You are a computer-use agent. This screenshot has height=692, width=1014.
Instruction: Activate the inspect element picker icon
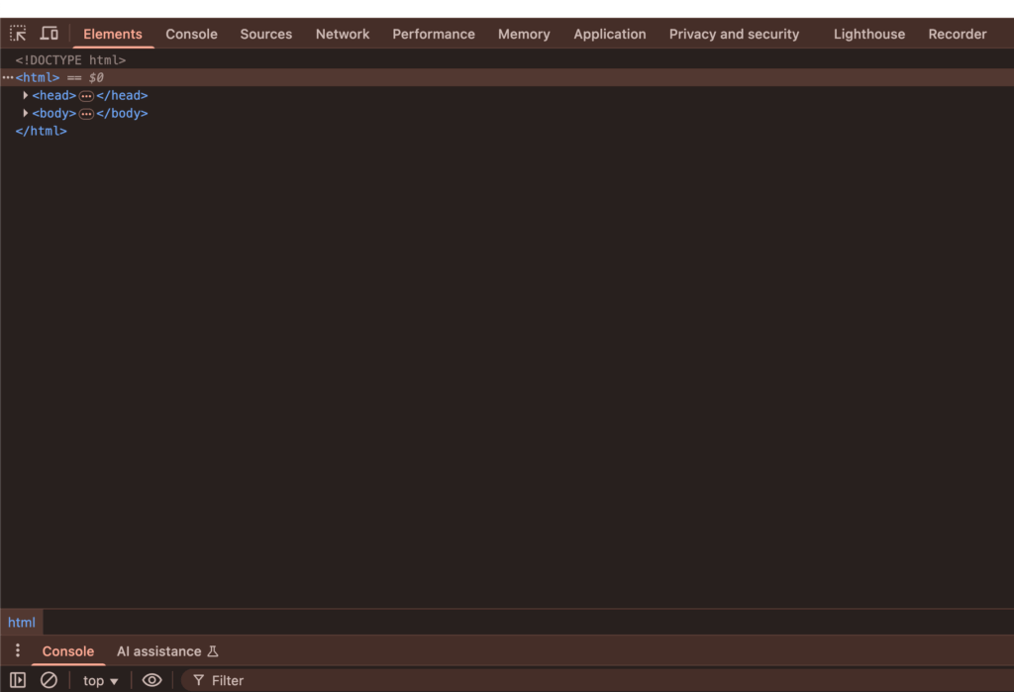18,34
